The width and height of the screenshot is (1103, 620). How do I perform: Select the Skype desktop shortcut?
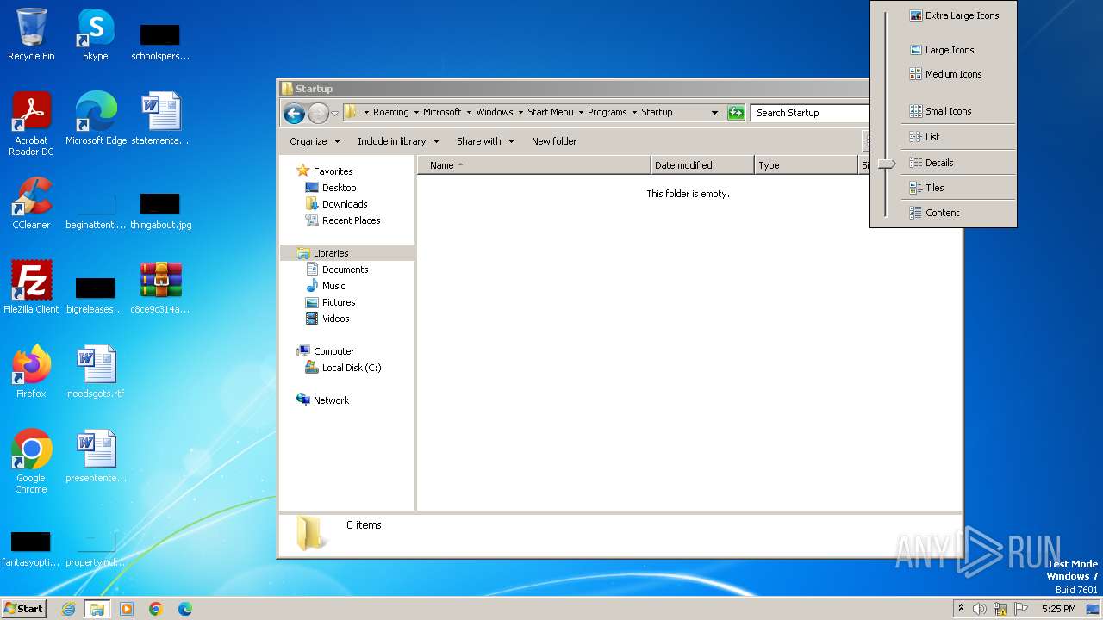click(95, 34)
